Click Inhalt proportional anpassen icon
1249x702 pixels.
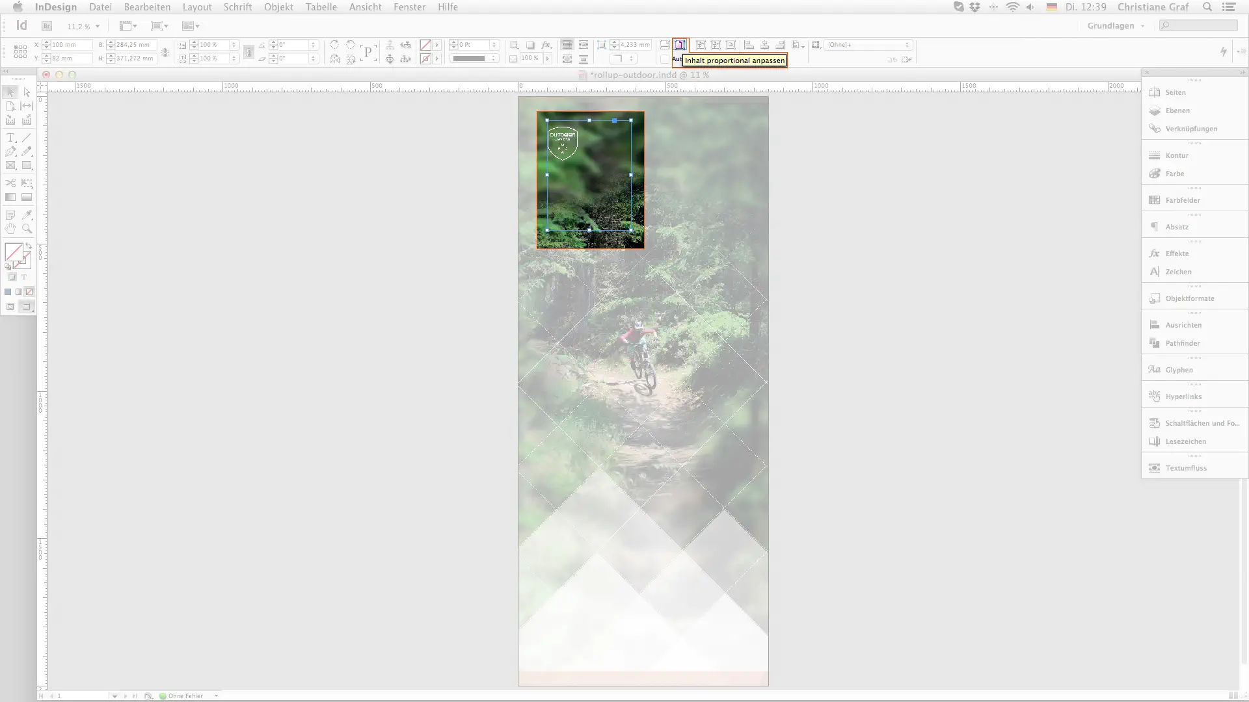680,45
